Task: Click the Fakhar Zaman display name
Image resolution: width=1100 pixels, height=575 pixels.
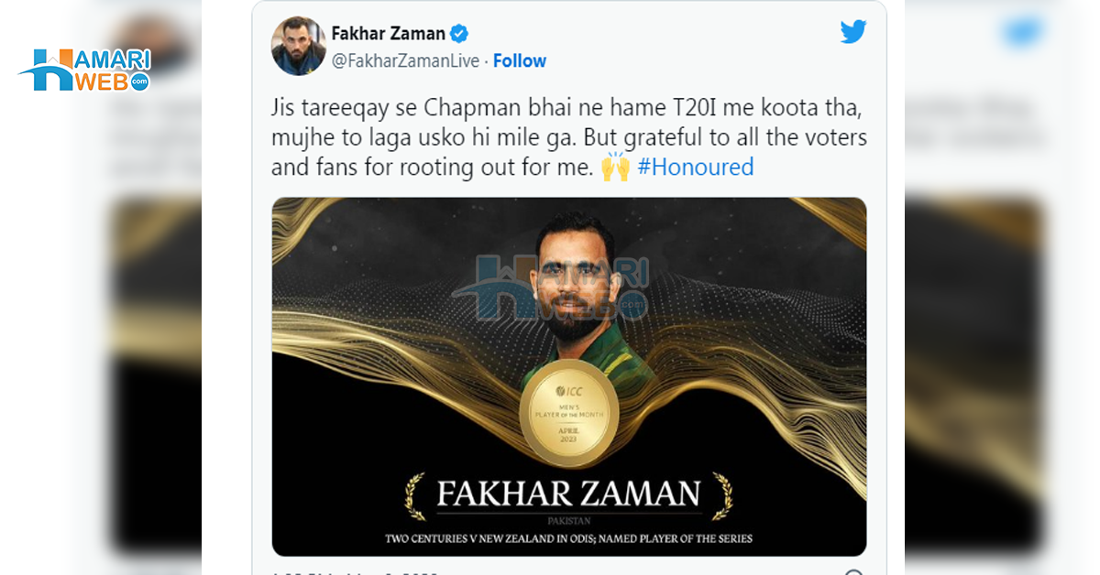Action: pyautogui.click(x=389, y=34)
